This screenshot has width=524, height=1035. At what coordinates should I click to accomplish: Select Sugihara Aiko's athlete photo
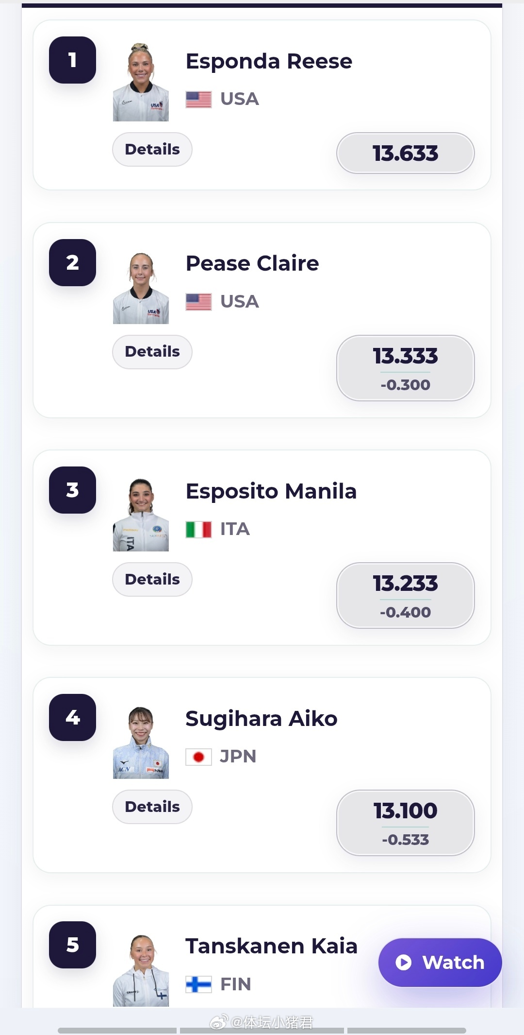pos(141,742)
